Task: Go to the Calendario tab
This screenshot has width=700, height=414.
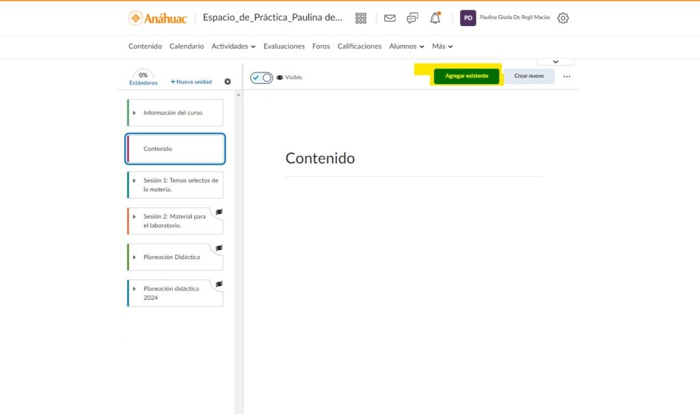Action: coord(187,46)
